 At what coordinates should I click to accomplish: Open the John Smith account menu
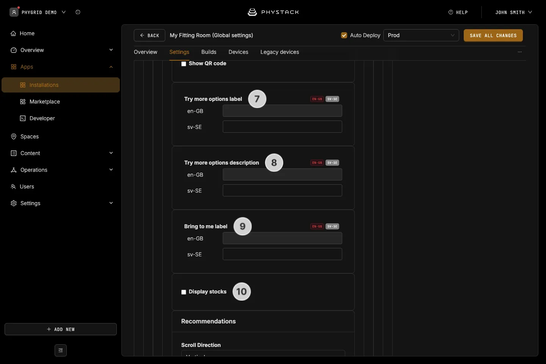coord(514,12)
